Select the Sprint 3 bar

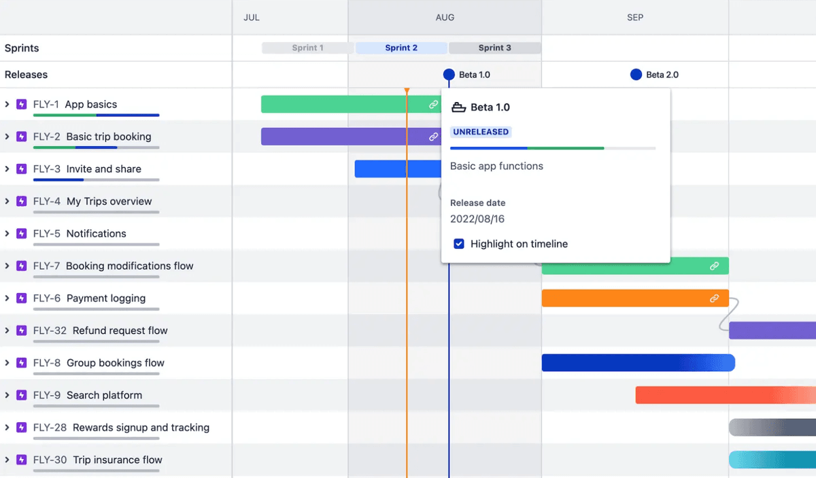pos(495,48)
